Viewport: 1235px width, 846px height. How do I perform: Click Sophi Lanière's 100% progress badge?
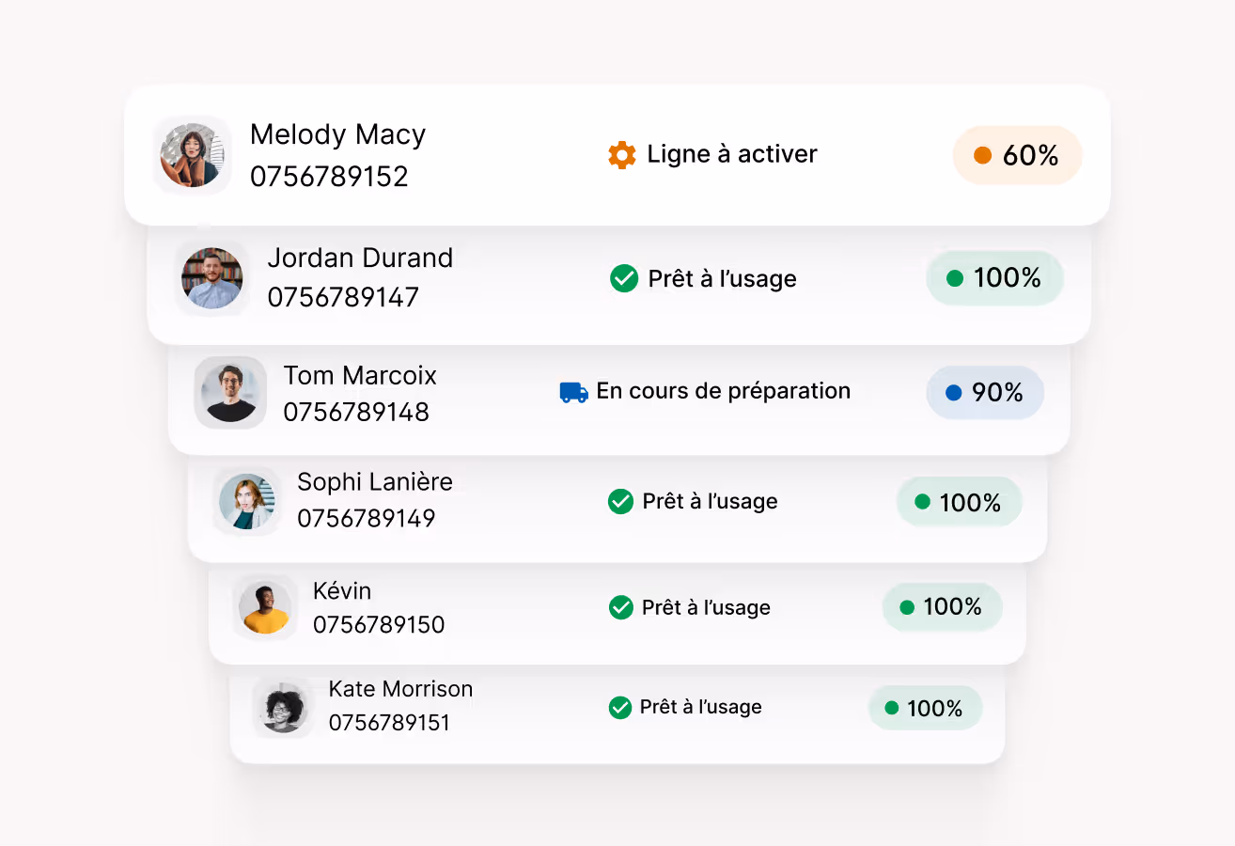coord(959,502)
